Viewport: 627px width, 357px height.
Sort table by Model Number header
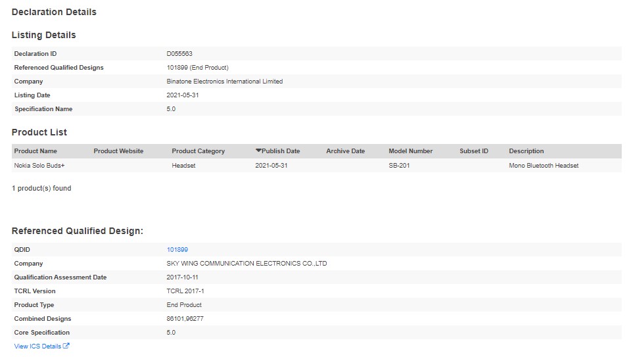tap(411, 151)
